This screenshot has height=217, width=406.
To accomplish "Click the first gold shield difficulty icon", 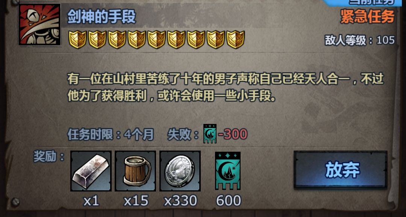I will coord(77,39).
